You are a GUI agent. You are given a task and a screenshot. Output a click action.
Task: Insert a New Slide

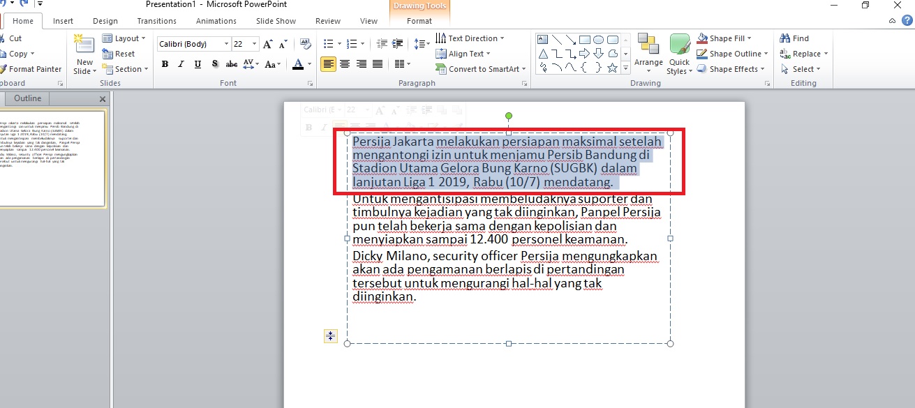(x=84, y=54)
